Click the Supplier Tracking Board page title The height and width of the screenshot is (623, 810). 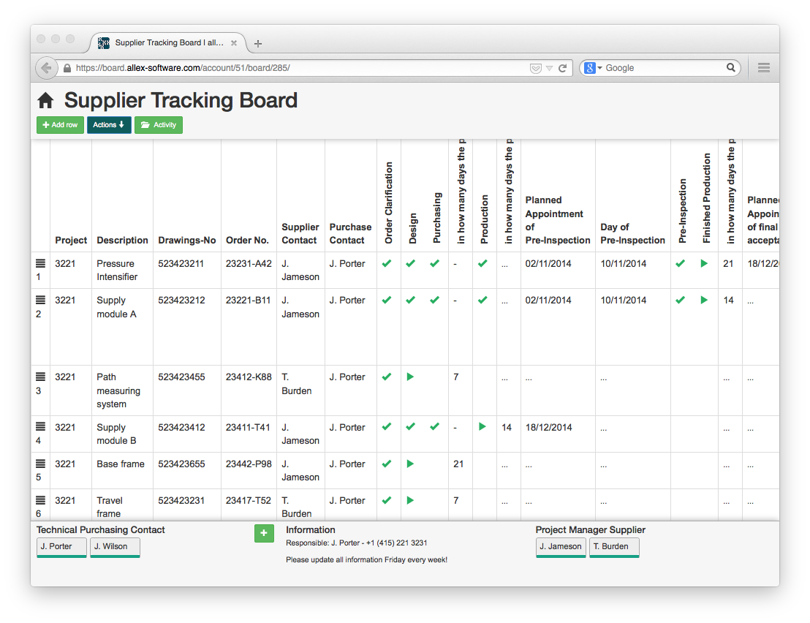coord(181,100)
